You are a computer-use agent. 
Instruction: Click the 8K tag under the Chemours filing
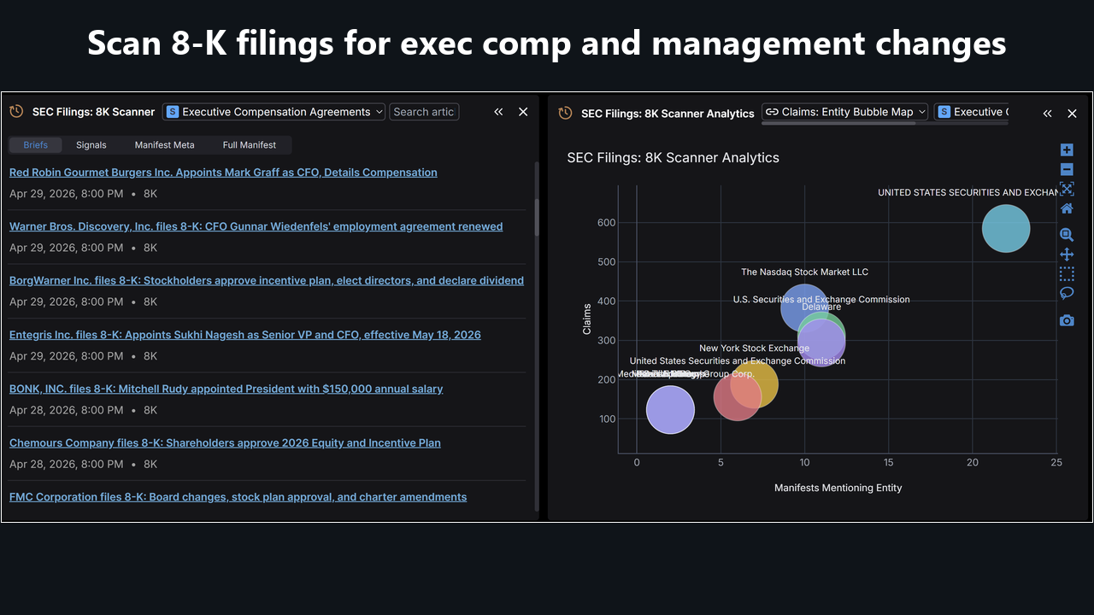pyautogui.click(x=150, y=465)
